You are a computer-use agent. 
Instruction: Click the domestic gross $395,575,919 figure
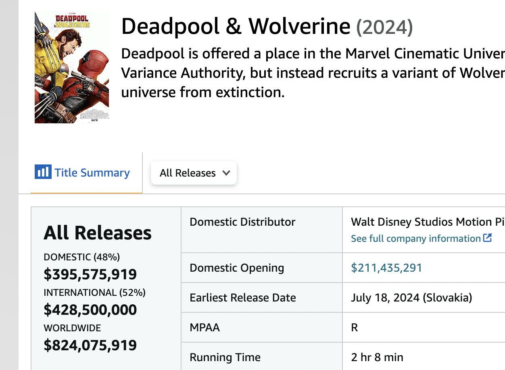pos(90,274)
